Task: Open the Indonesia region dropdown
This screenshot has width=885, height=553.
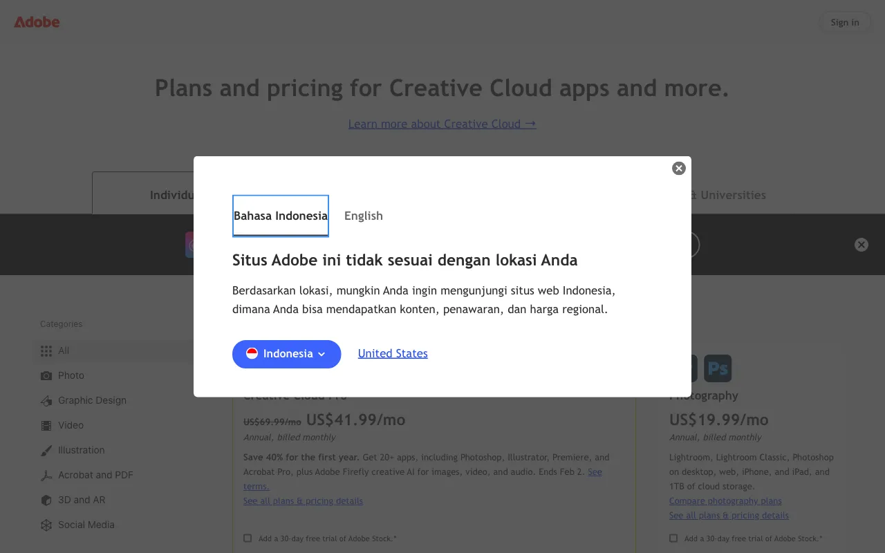Action: click(287, 354)
